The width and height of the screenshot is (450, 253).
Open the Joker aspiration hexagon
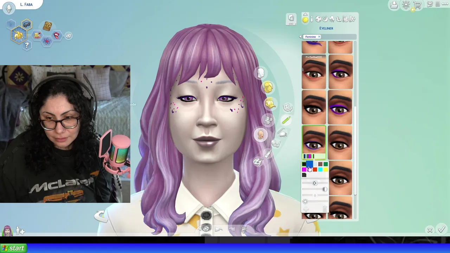[18, 35]
